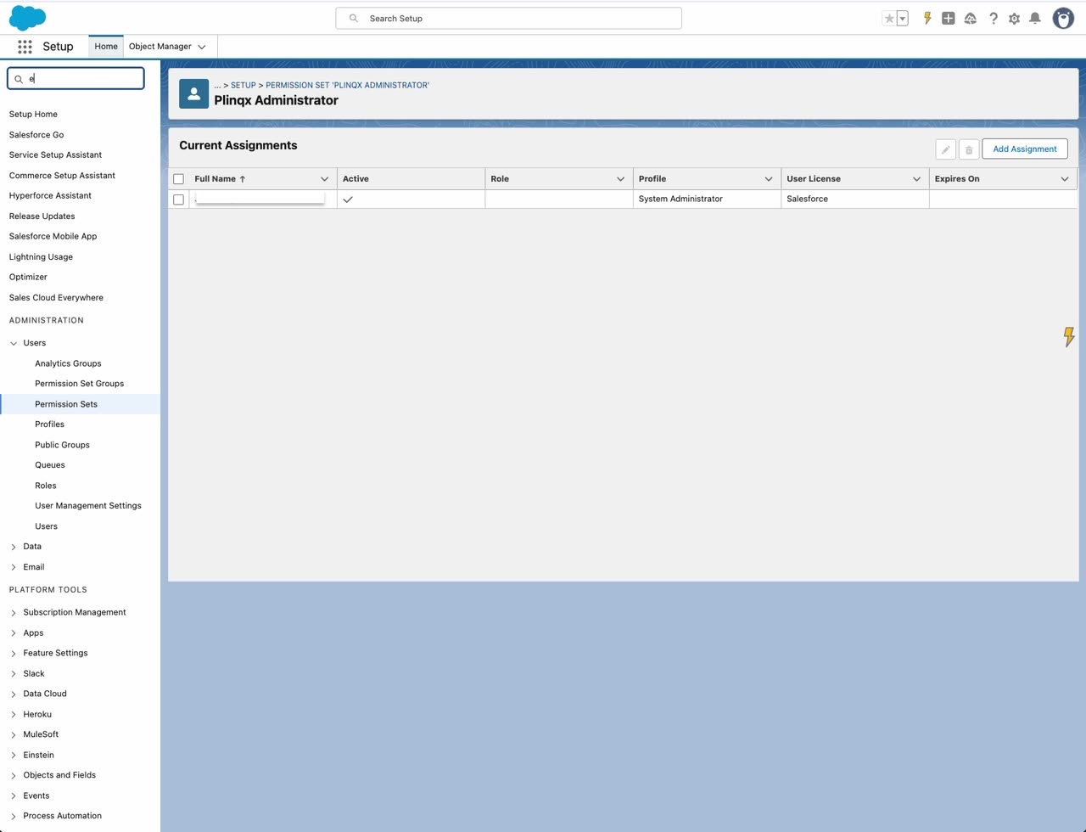Expand the Events section
The height and width of the screenshot is (832, 1086).
[x=14, y=796]
